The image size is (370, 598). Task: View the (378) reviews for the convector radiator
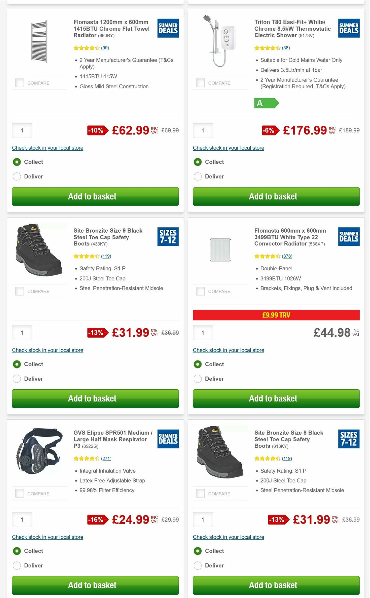coord(287,256)
